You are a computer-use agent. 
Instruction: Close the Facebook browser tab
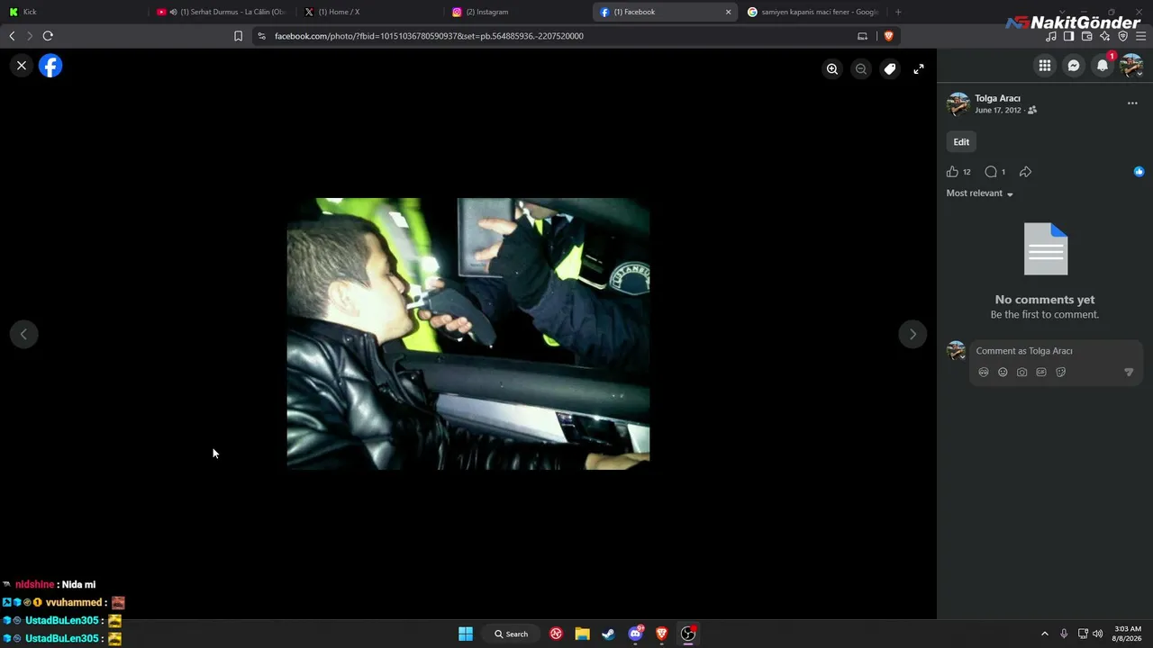tap(728, 12)
